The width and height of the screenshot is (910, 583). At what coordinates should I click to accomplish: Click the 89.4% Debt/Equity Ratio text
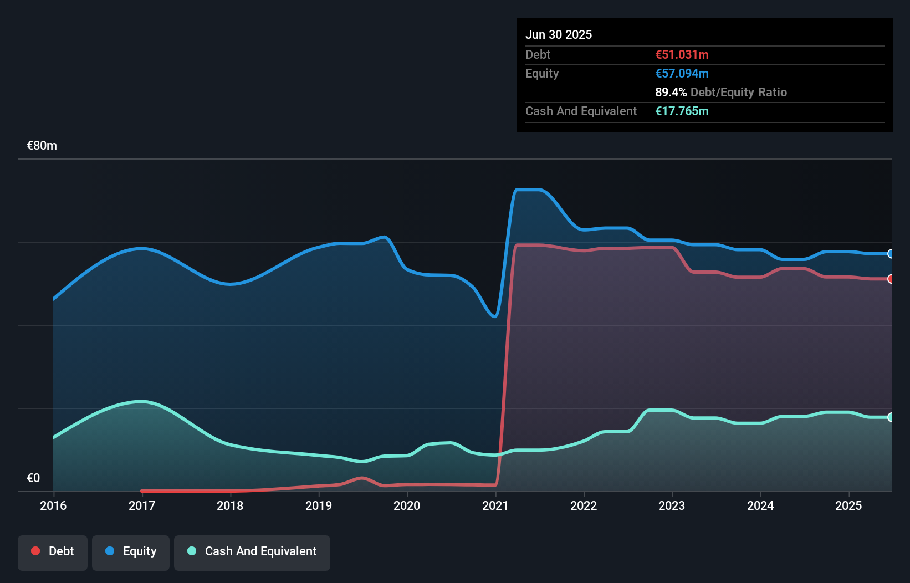pos(721,92)
